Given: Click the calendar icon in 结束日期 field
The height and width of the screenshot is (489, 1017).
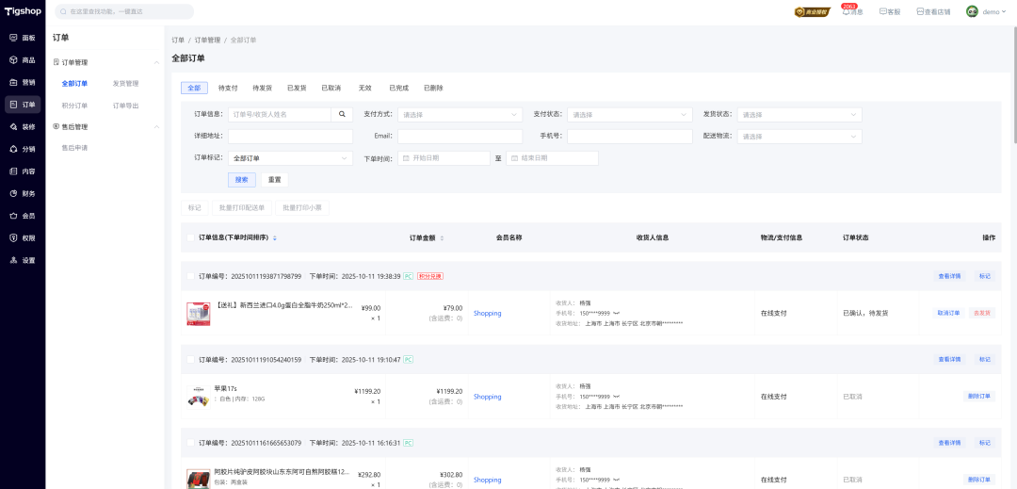Looking at the screenshot, I should tap(514, 157).
